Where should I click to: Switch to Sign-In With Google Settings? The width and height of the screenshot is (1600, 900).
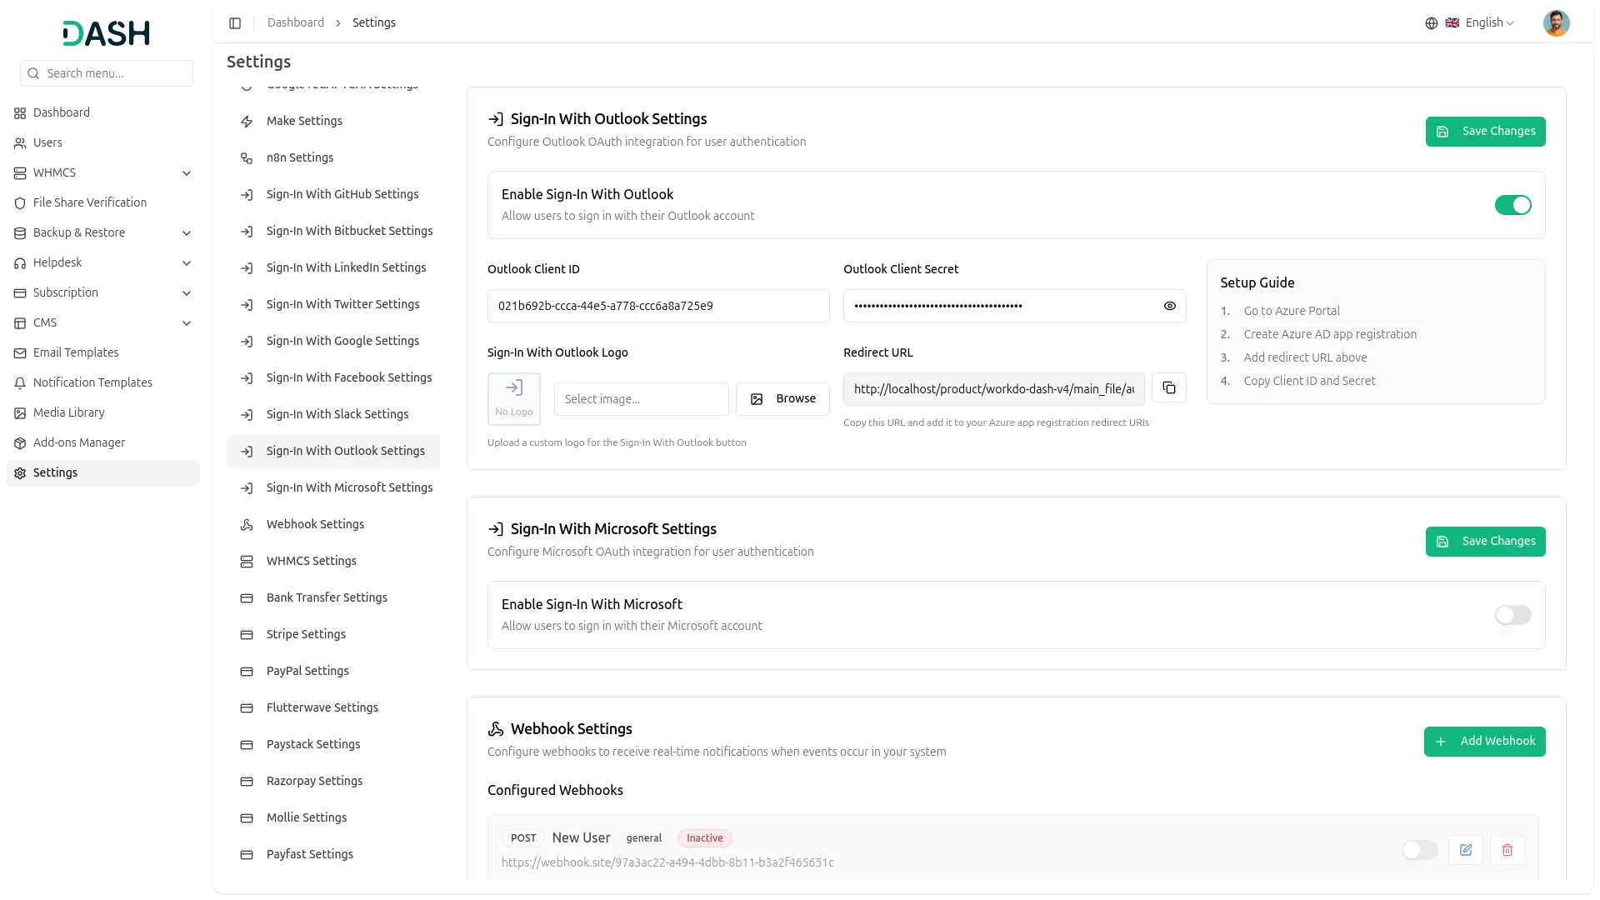342,340
